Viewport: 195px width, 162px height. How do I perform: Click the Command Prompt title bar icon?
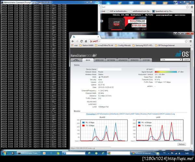(2, 2)
